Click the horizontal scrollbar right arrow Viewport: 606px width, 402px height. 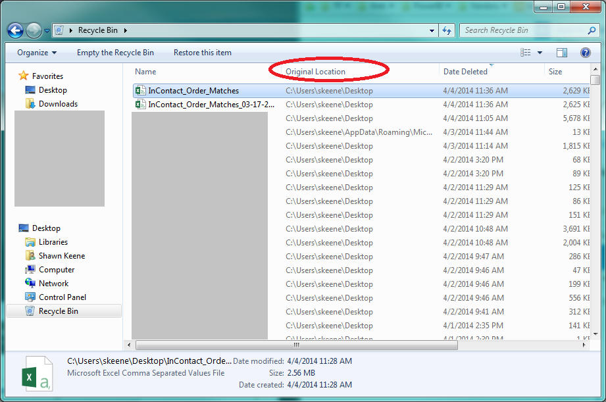pos(584,345)
